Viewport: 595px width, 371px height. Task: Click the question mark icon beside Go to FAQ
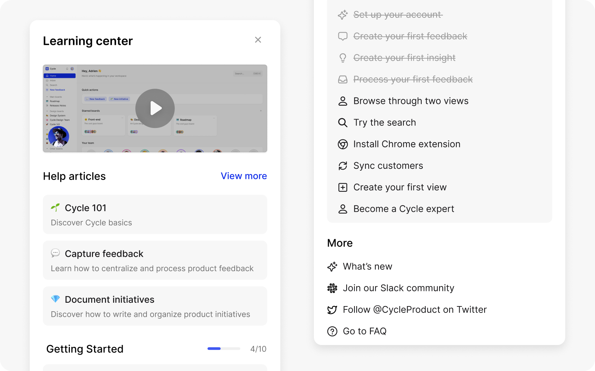[332, 331]
